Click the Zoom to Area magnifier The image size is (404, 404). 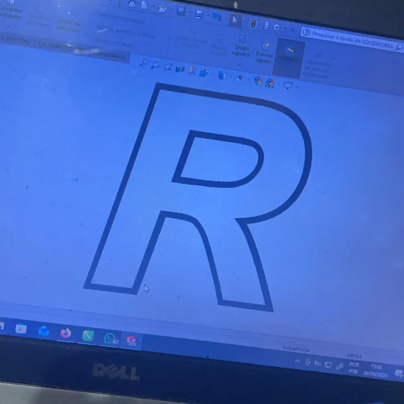click(155, 65)
